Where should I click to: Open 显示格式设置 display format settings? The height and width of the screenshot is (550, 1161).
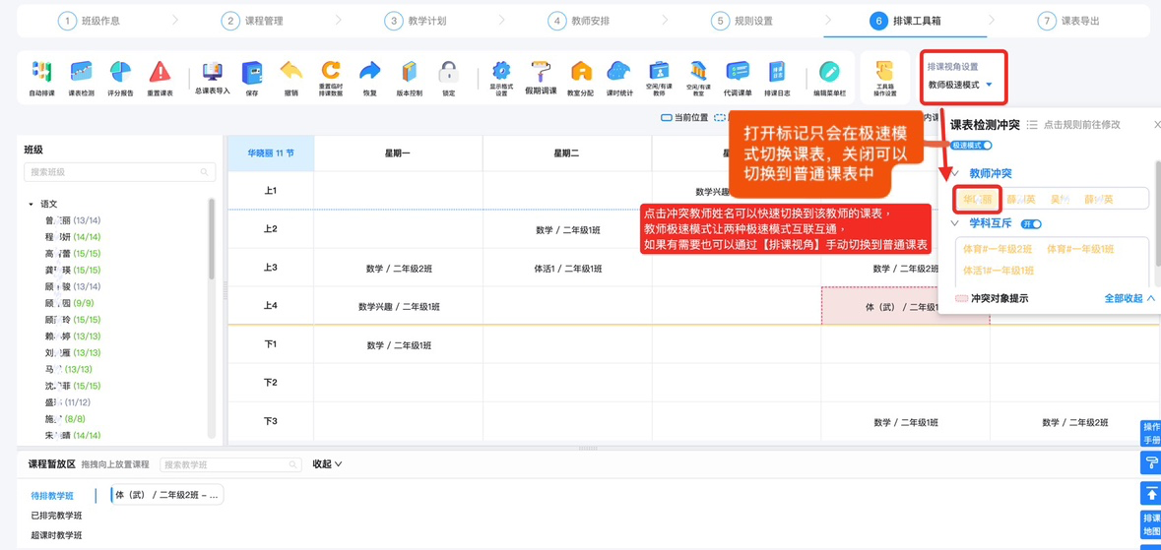[x=501, y=78]
